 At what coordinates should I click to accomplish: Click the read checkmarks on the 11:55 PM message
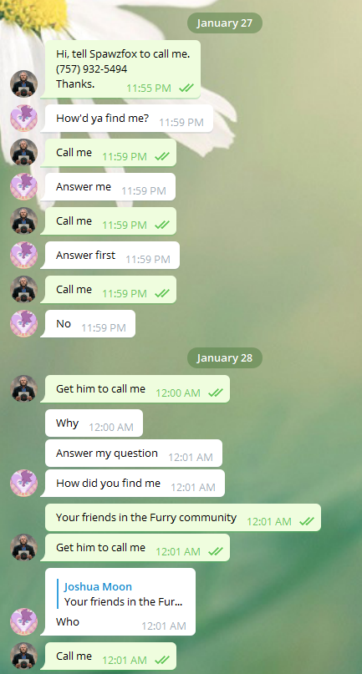coord(186,89)
